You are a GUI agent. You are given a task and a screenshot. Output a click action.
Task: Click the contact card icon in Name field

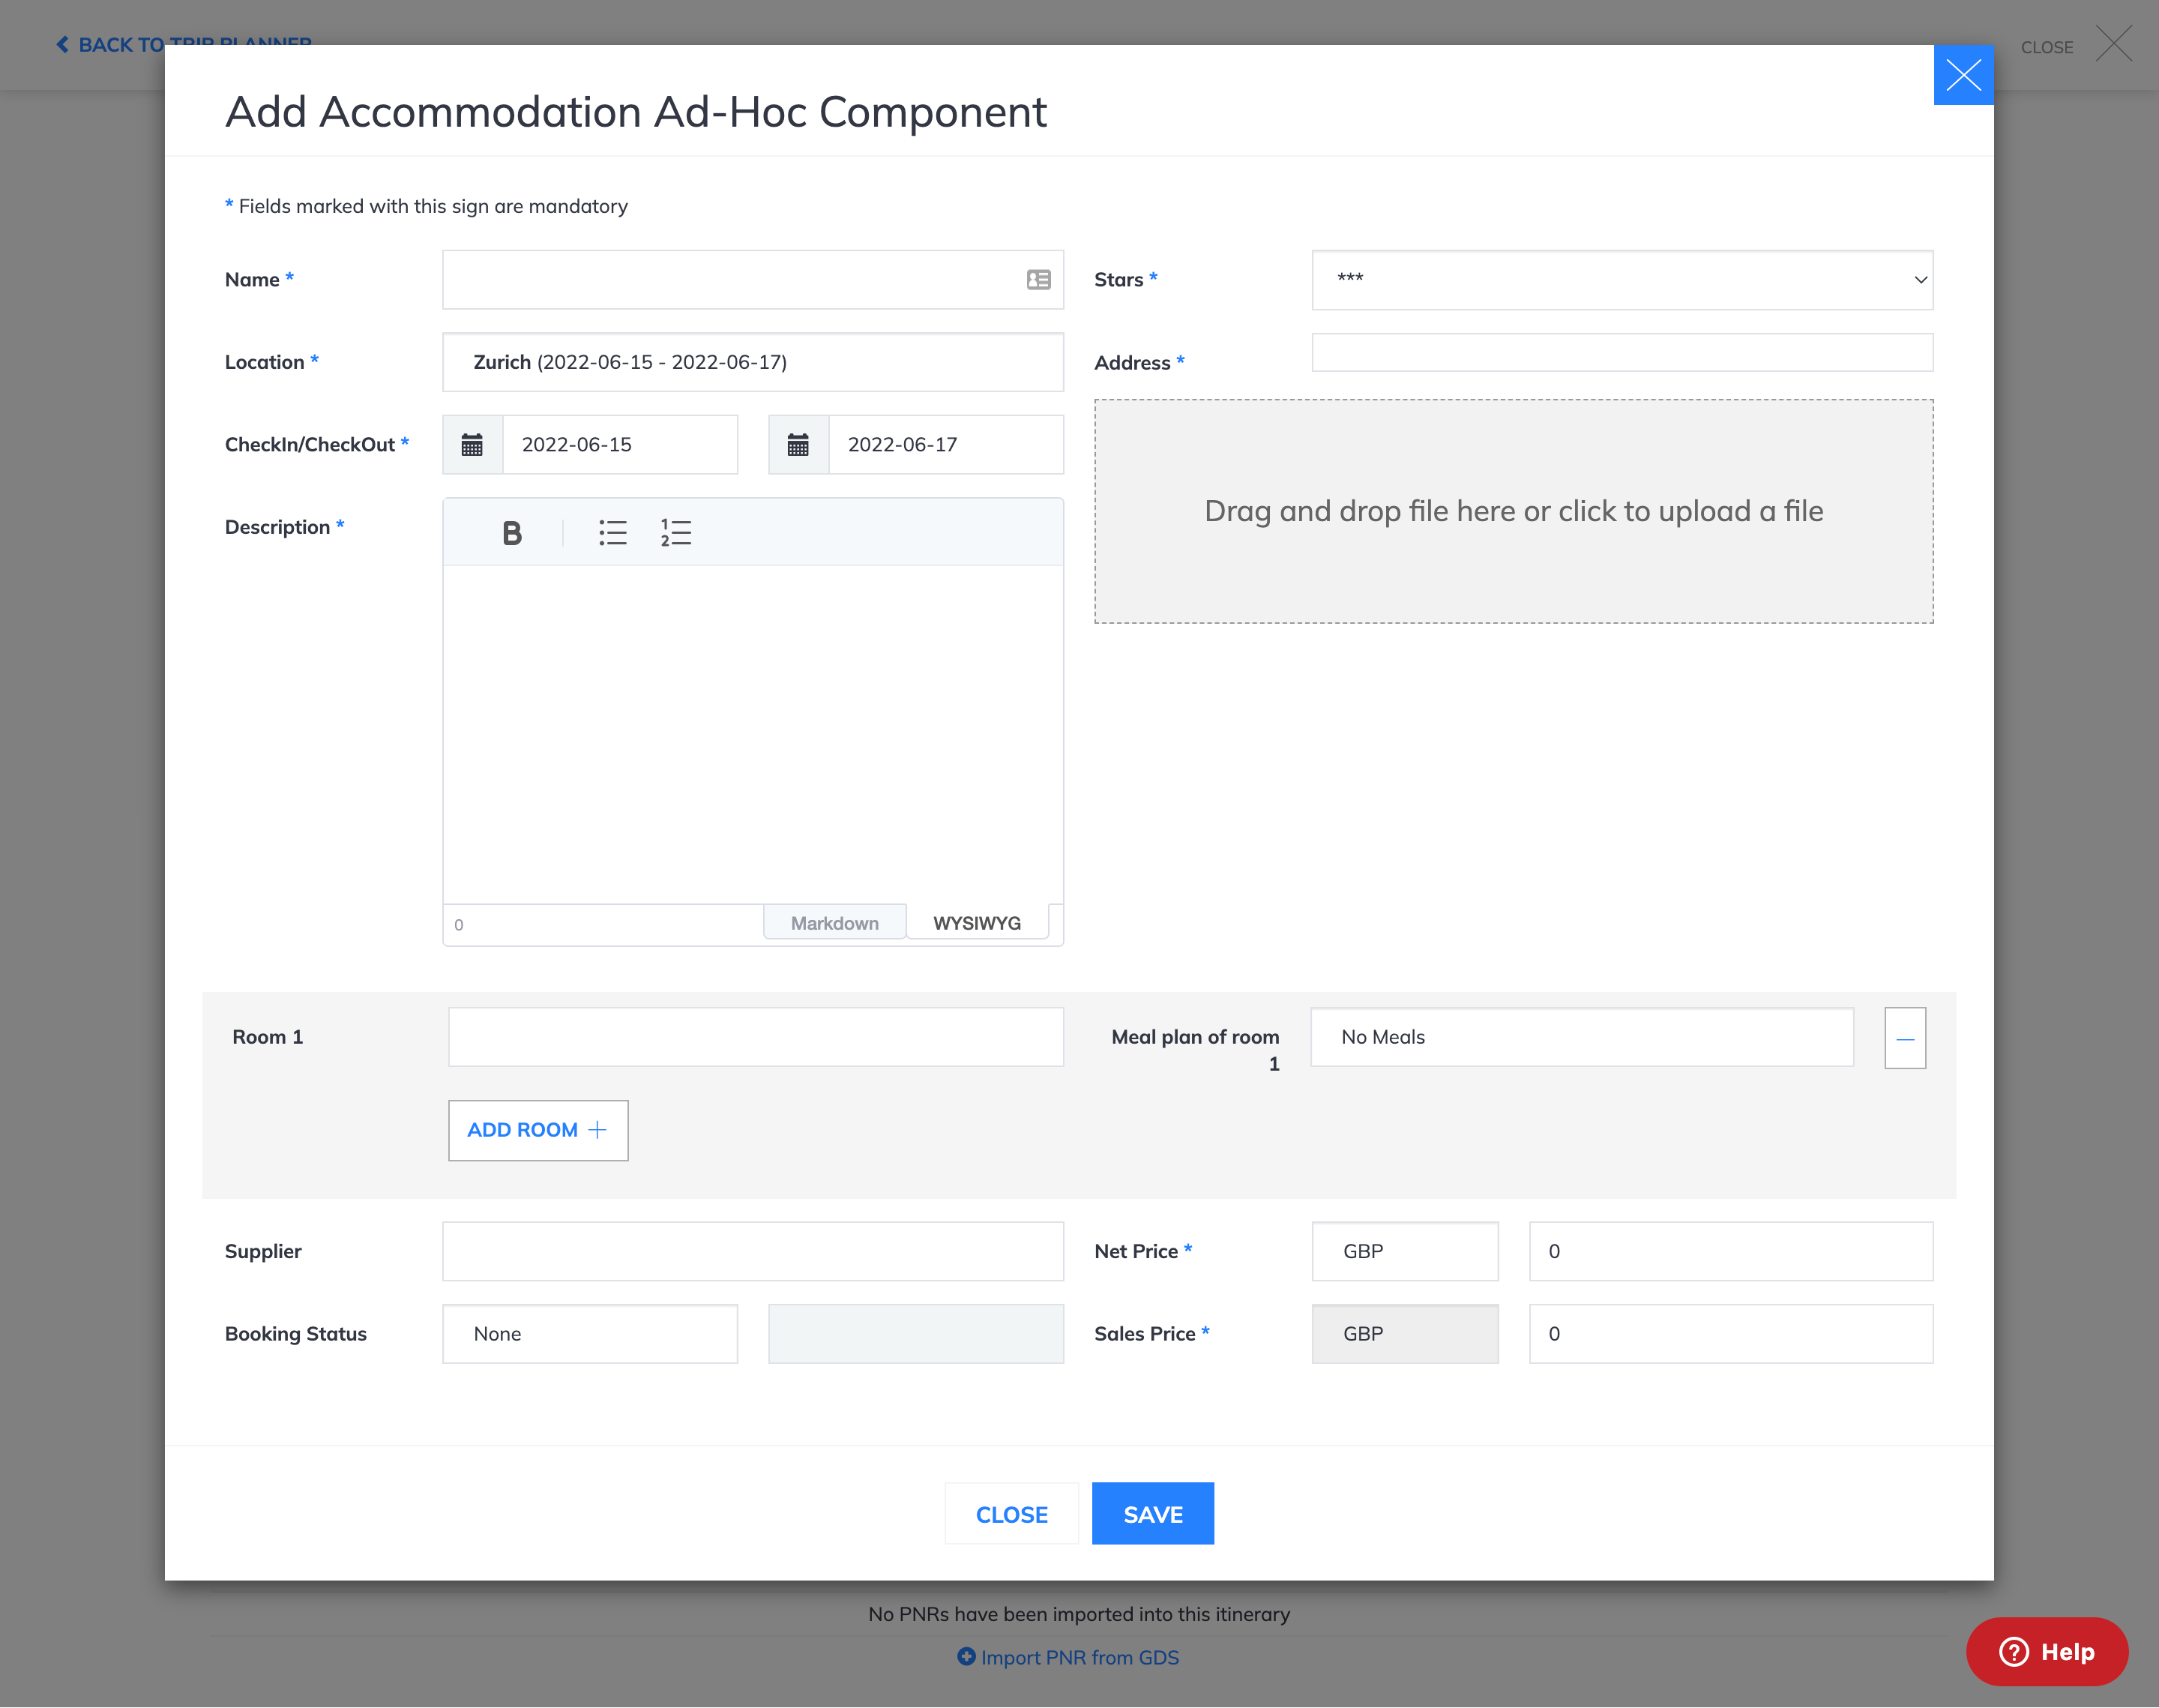click(1038, 280)
